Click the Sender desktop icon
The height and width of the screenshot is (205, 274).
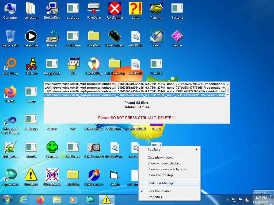177,38
